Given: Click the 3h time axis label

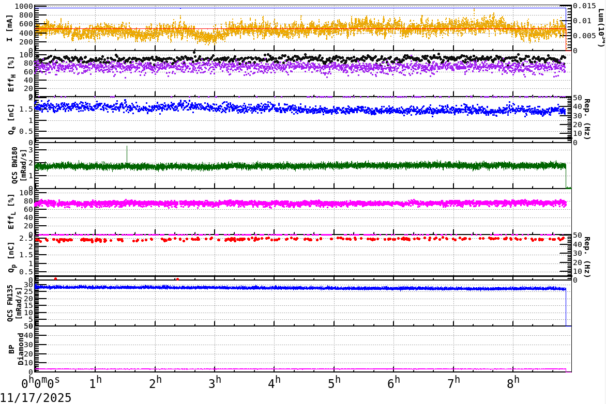Looking at the screenshot, I should [x=215, y=383].
